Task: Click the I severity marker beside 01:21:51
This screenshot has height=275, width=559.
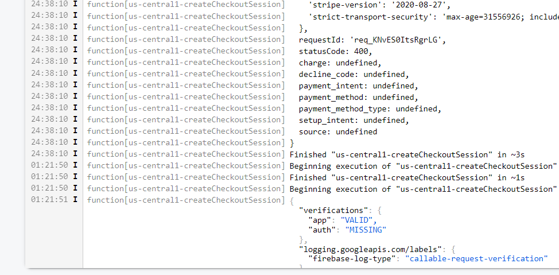Action: point(75,200)
